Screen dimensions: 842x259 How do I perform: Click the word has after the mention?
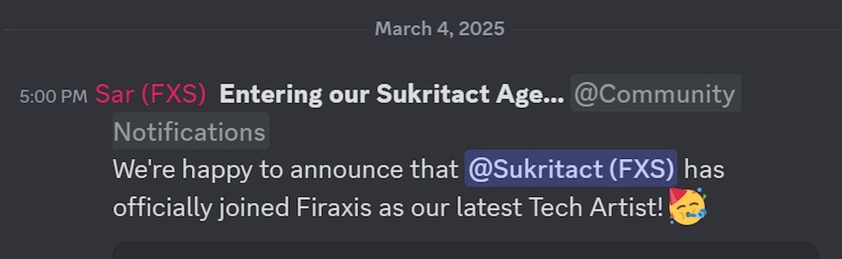[704, 169]
